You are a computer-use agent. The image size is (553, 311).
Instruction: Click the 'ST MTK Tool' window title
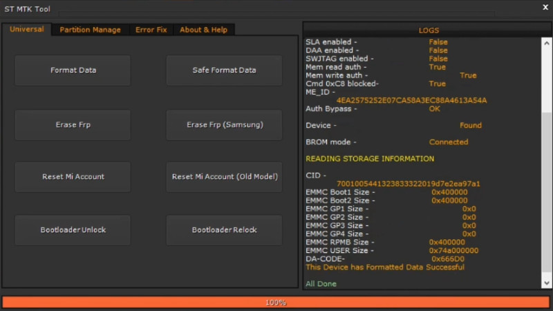tap(27, 9)
